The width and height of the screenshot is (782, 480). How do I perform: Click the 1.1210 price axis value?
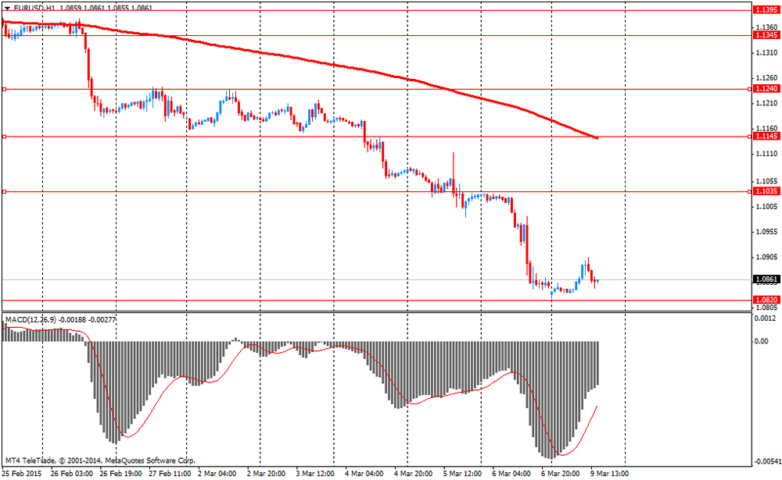[x=767, y=104]
